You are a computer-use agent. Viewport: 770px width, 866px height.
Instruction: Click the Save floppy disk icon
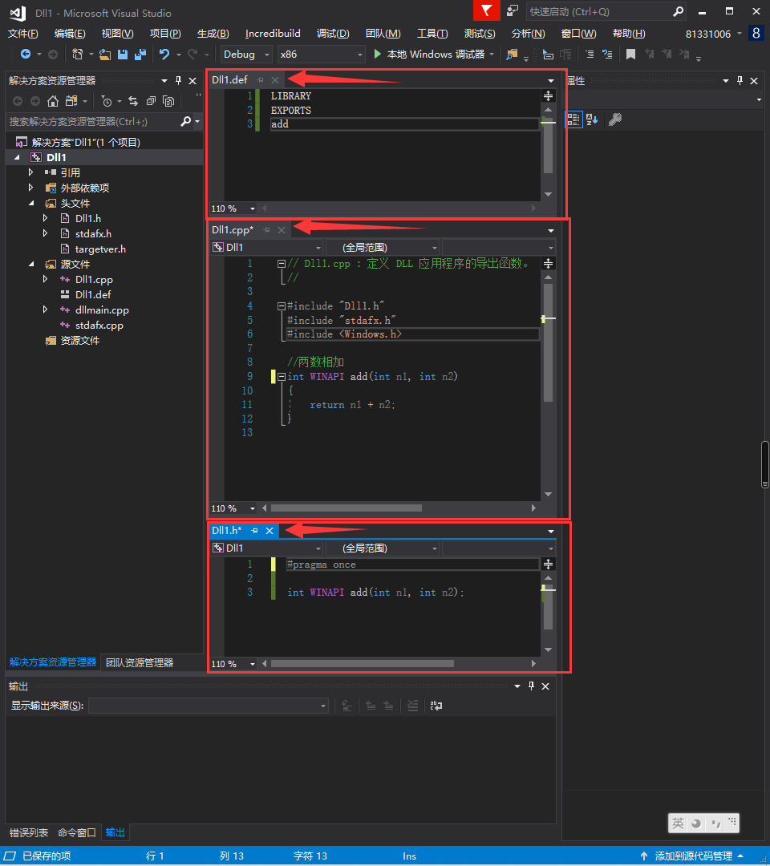point(123,55)
